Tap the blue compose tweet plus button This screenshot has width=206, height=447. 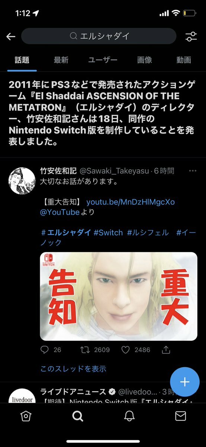[x=185, y=382]
